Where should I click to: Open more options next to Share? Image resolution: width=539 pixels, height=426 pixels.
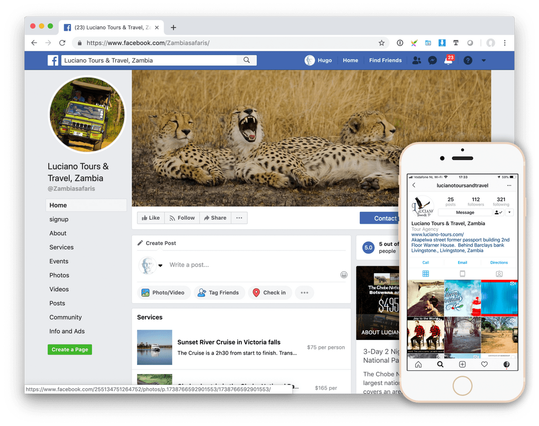click(x=239, y=218)
